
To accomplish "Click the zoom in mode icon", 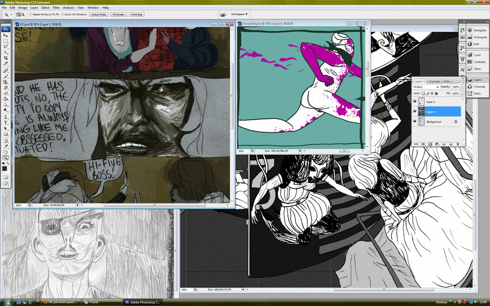I will (x=19, y=14).
